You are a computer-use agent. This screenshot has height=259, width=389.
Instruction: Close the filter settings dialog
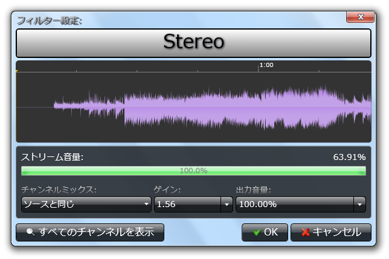click(x=360, y=17)
